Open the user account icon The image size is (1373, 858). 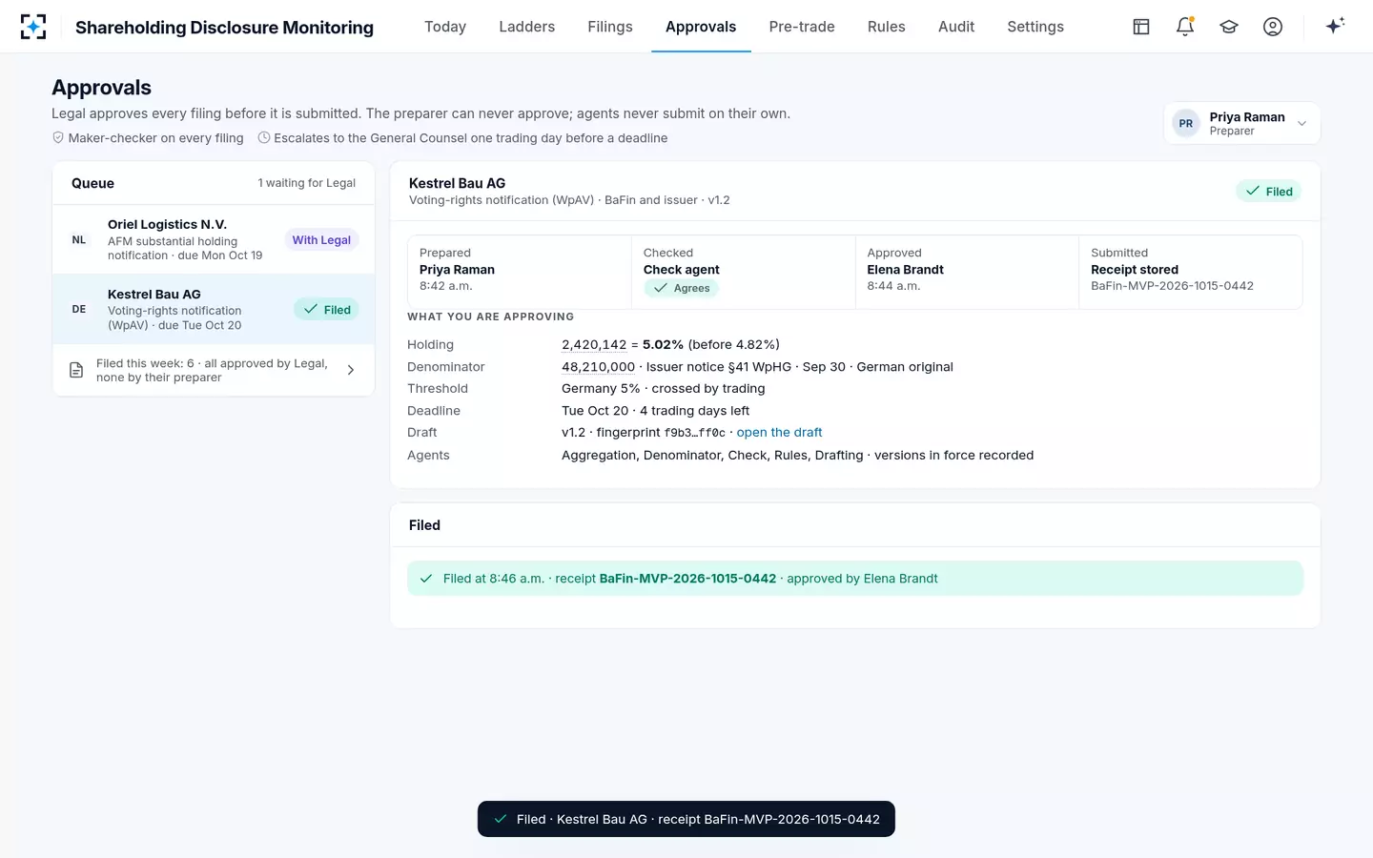point(1273,27)
